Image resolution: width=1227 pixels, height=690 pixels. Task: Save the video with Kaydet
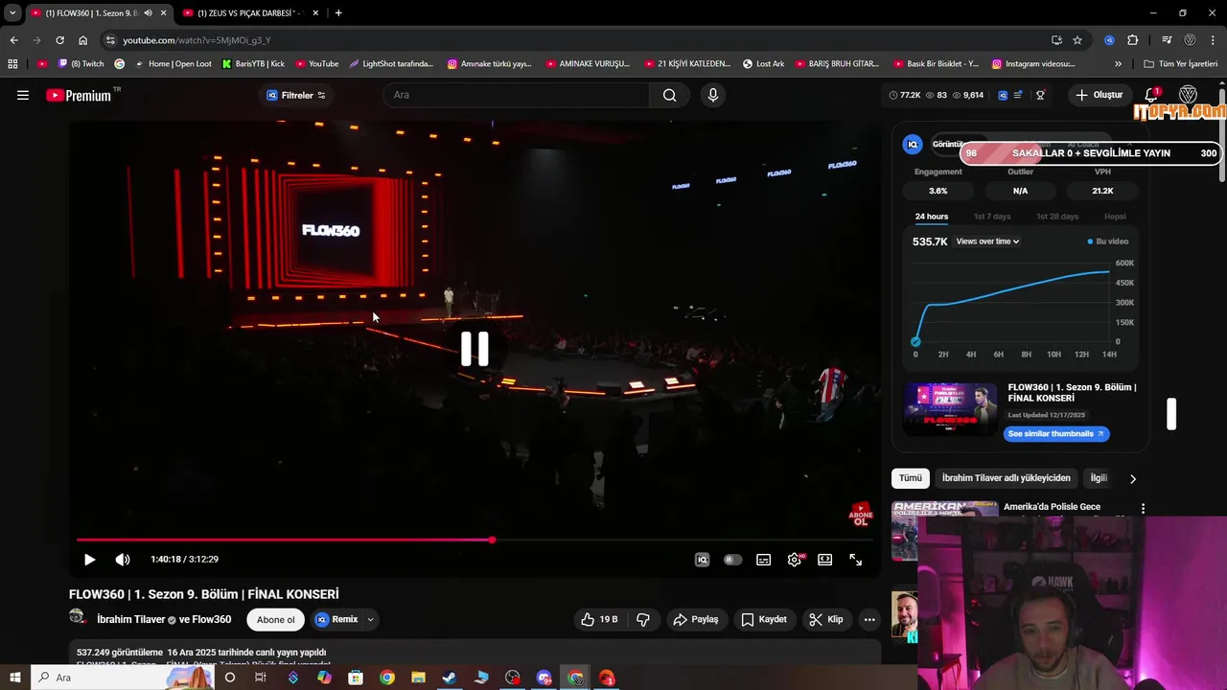point(764,620)
